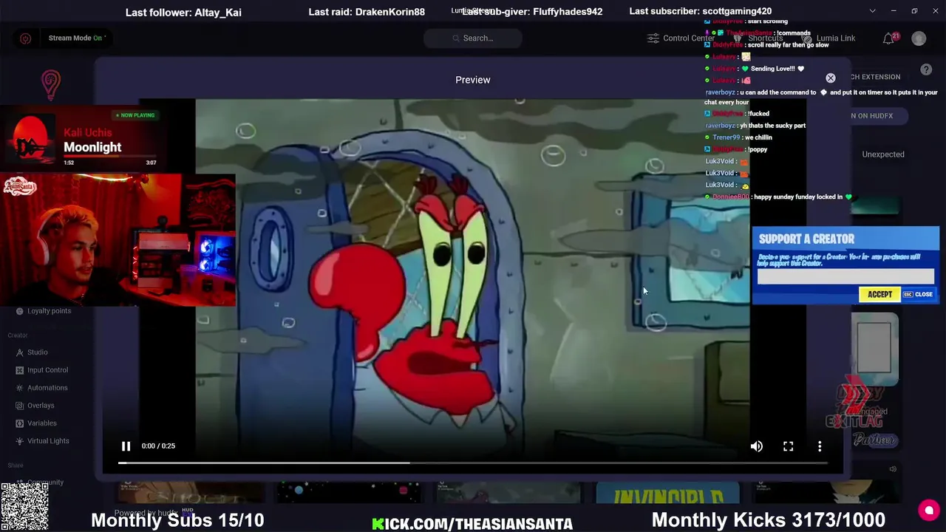The height and width of the screenshot is (532, 946).
Task: Open the Shortcuts menu
Action: click(x=759, y=38)
